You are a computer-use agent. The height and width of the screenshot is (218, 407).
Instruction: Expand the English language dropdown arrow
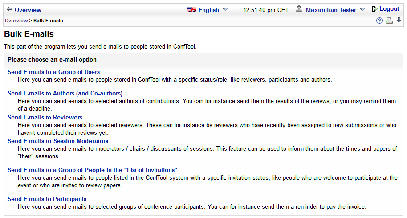coord(225,10)
